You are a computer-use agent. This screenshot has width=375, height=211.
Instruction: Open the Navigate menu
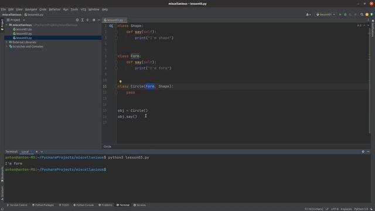pyautogui.click(x=31, y=9)
